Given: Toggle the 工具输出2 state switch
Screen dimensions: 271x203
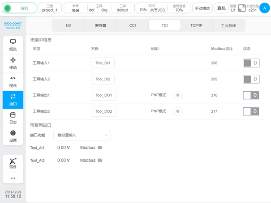Looking at the screenshot, I should (x=250, y=111).
